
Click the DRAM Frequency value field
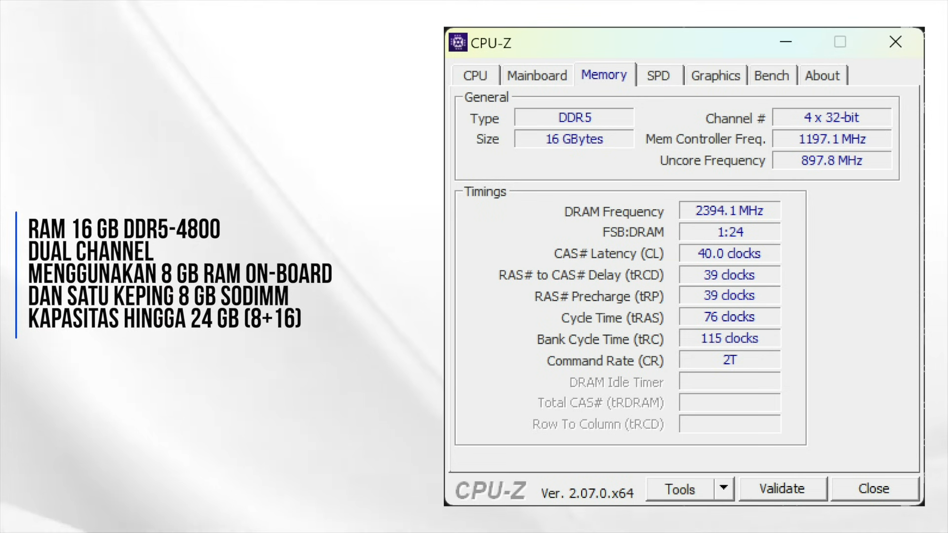(x=729, y=210)
